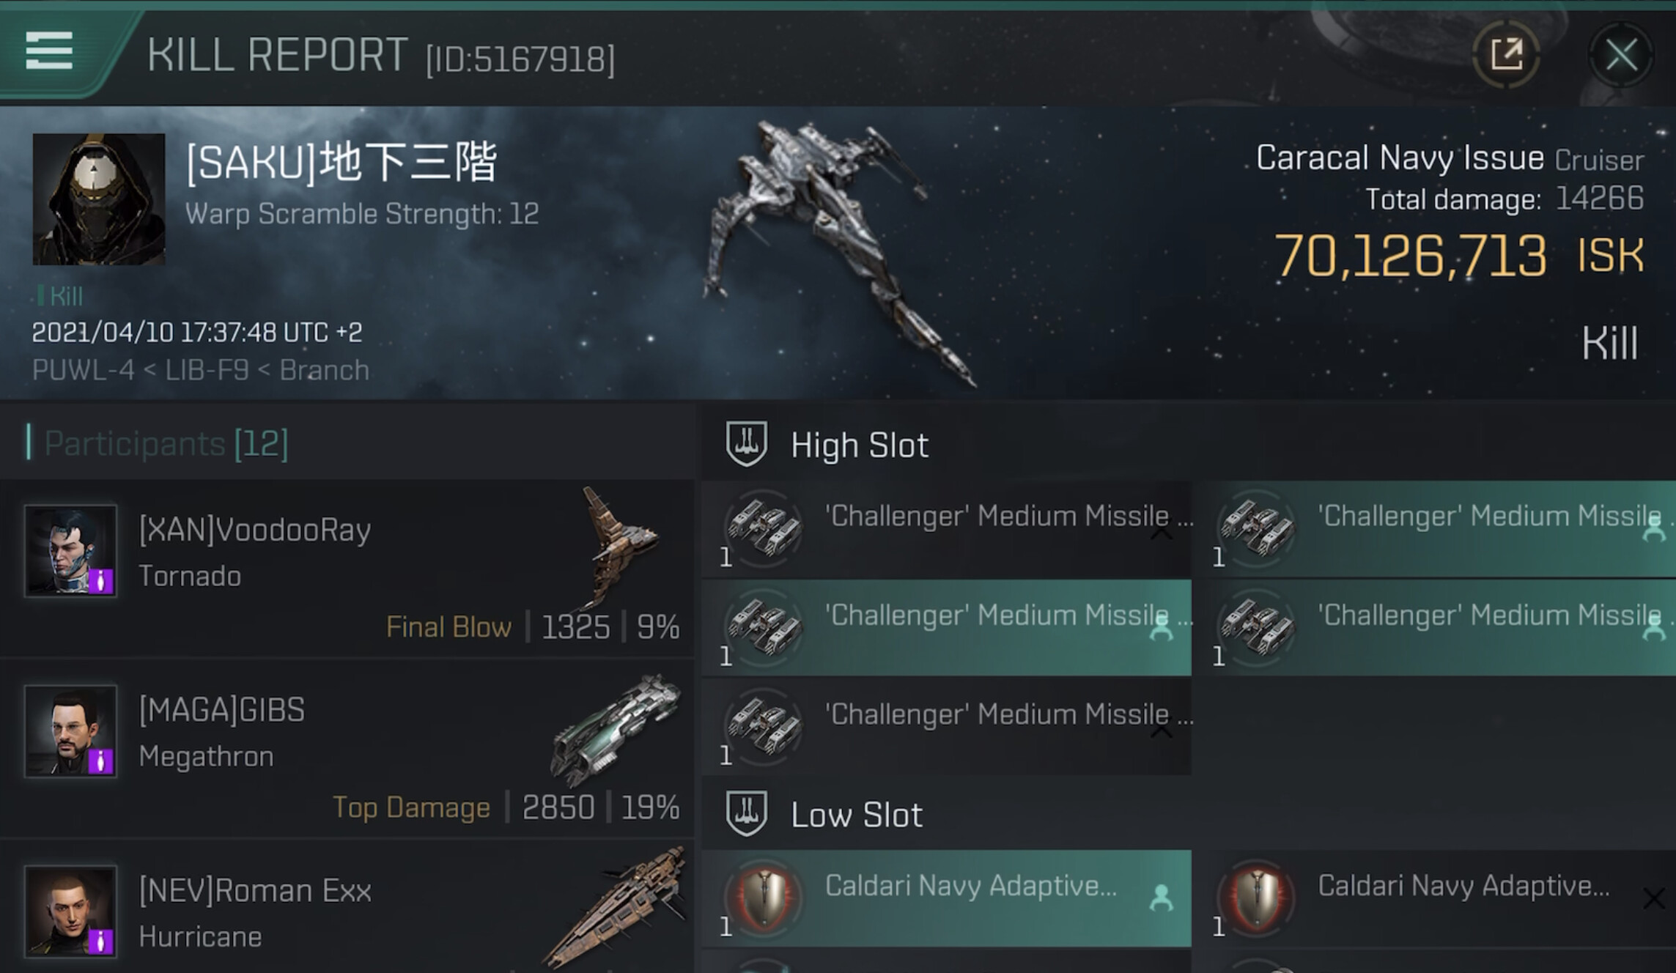Select VoodooRay participant portrait

click(70, 551)
